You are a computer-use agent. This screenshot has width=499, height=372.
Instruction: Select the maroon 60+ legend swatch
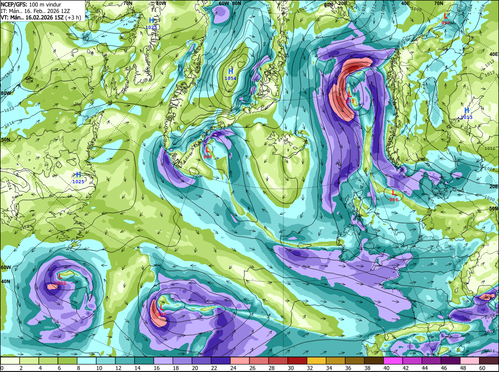(489, 361)
